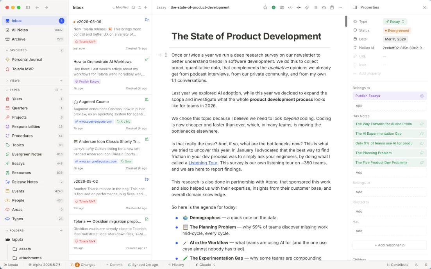The width and height of the screenshot is (431, 269).
Task: Click the settings gear in status bar
Action: [426, 265]
